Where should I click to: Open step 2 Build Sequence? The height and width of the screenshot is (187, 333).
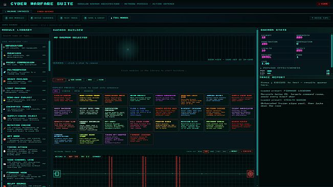42,18
